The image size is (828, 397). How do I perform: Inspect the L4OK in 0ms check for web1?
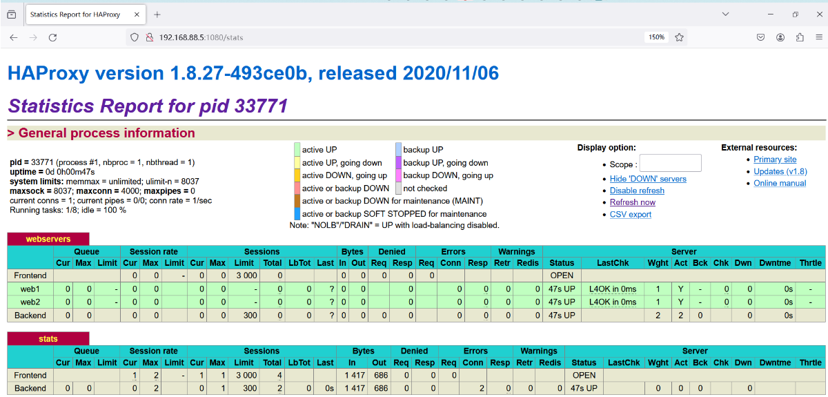(x=613, y=289)
